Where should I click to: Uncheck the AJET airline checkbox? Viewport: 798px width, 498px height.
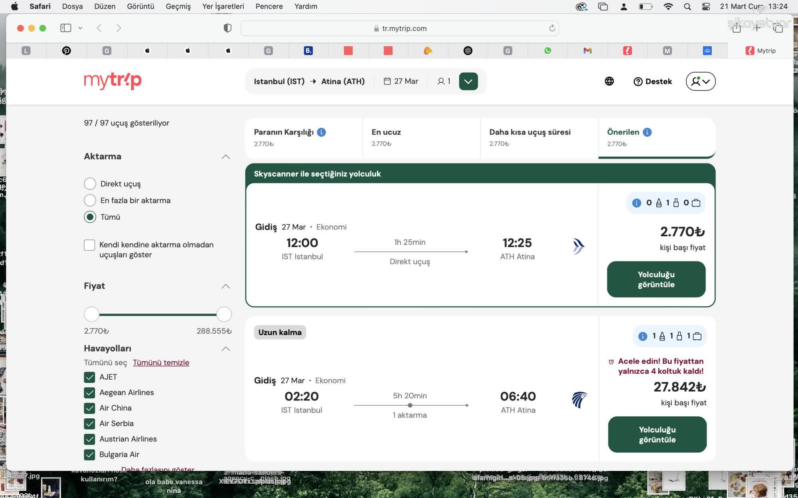[x=89, y=377]
